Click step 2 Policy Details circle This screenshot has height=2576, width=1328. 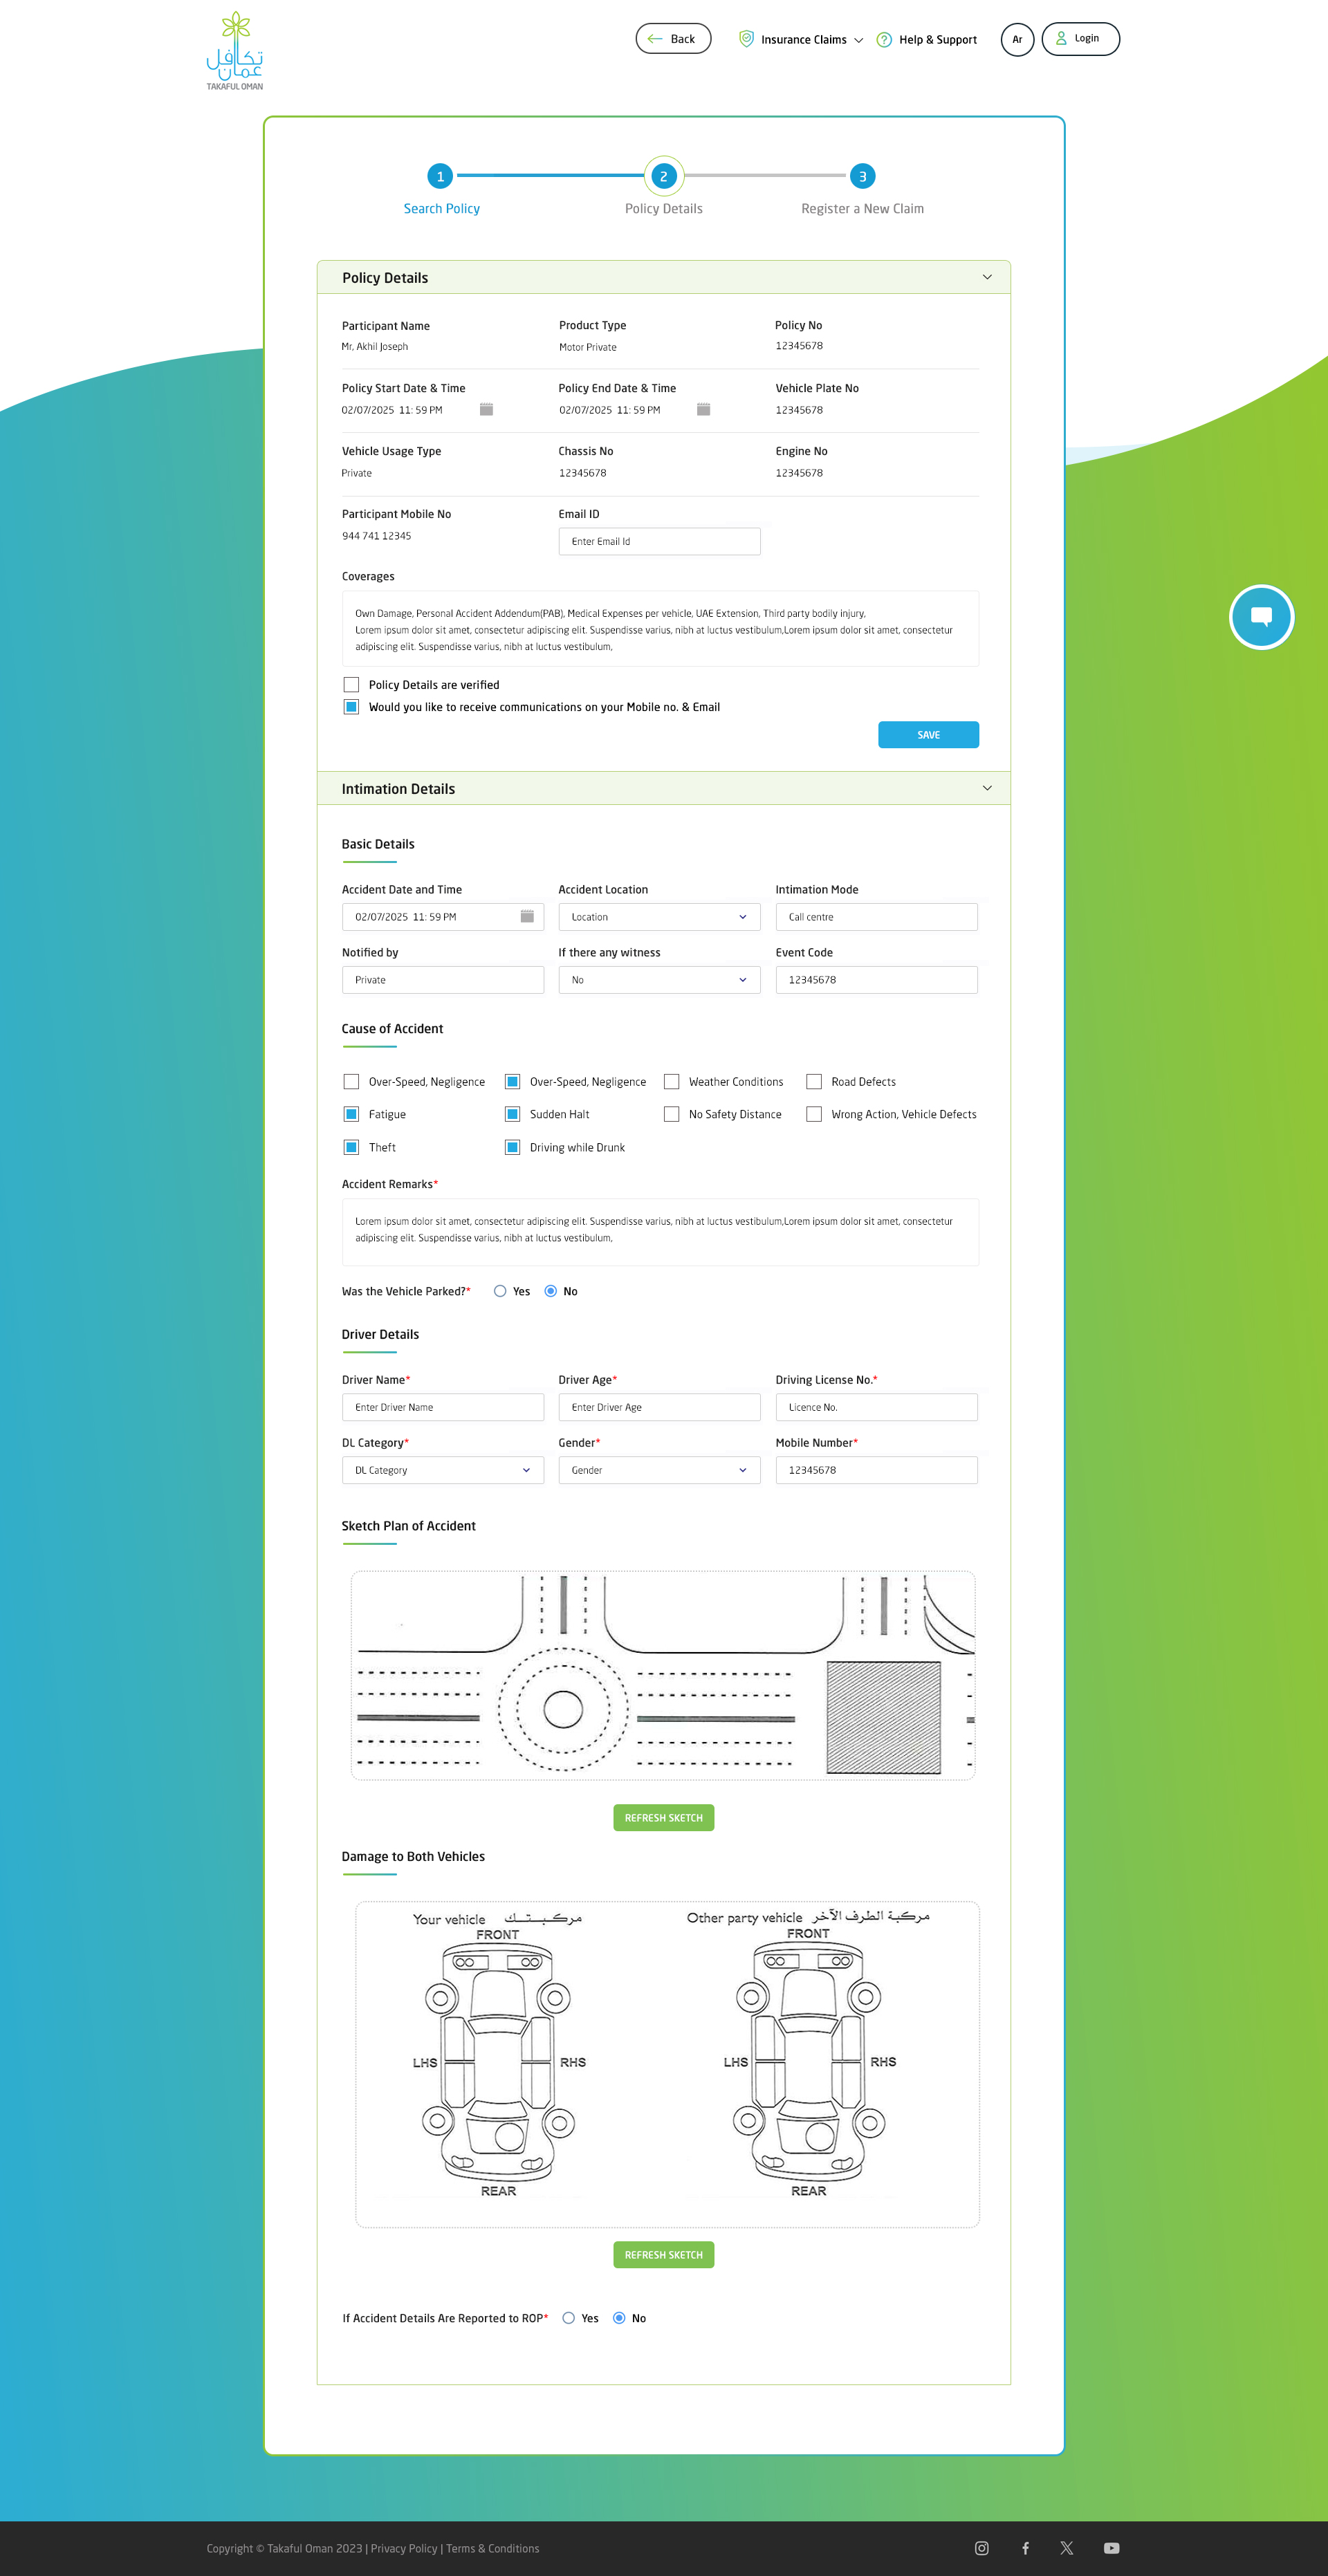click(663, 176)
